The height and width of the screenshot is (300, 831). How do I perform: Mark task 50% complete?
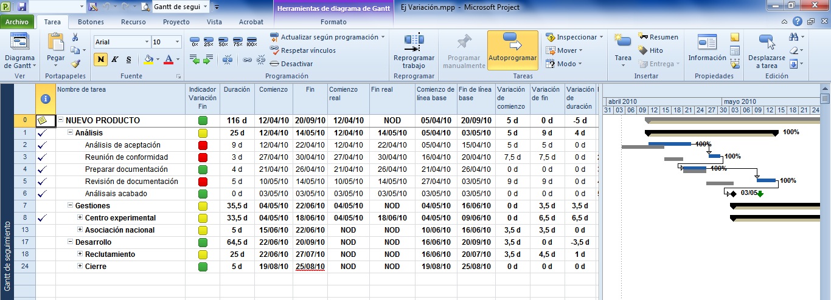tap(223, 42)
